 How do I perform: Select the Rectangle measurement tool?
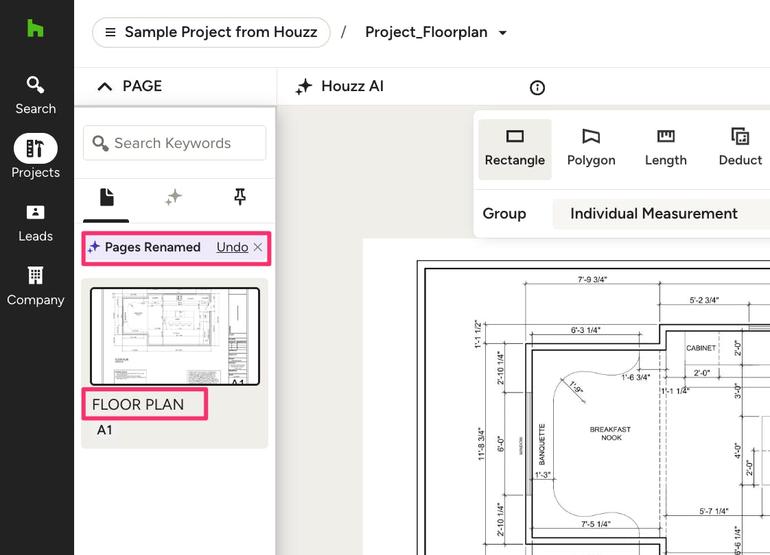pyautogui.click(x=515, y=149)
